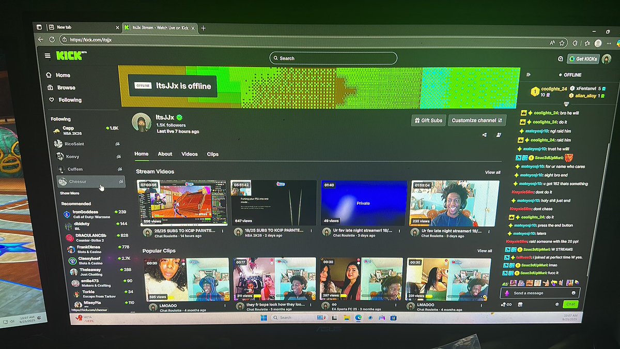This screenshot has width=620, height=349.
Task: Click View all for Popular Clips
Action: tap(485, 251)
